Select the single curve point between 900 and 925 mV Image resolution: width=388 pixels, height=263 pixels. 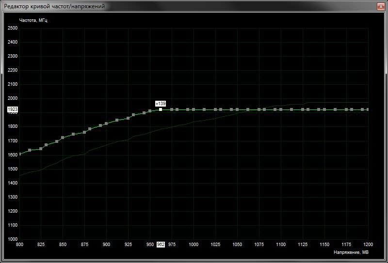pos(117,120)
